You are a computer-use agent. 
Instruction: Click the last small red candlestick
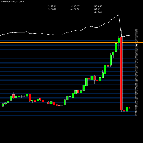(x=130, y=108)
